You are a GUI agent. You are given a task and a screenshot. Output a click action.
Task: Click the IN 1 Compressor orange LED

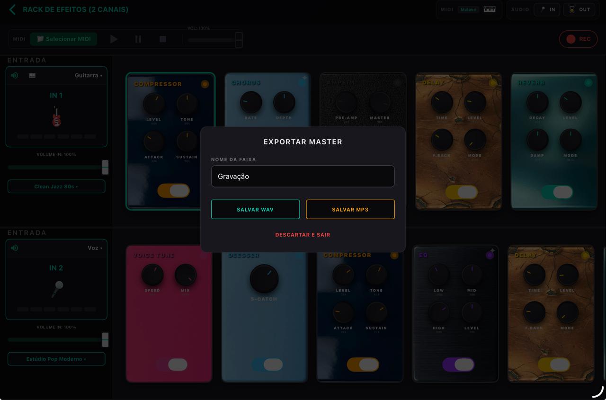pyautogui.click(x=205, y=84)
